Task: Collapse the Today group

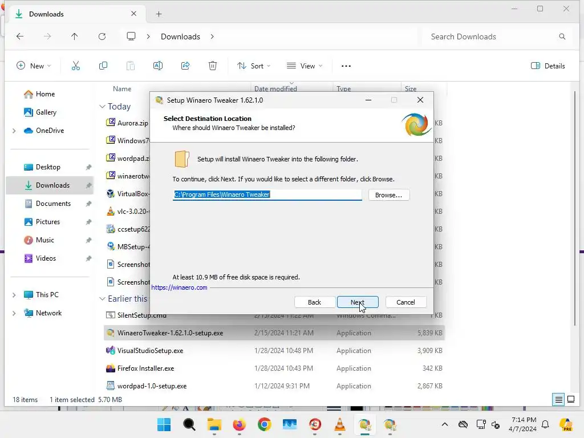Action: [x=103, y=107]
